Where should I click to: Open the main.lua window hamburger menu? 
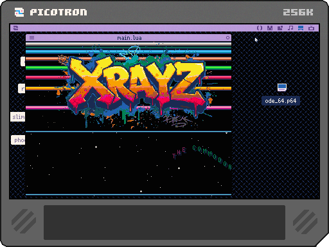click(x=31, y=38)
